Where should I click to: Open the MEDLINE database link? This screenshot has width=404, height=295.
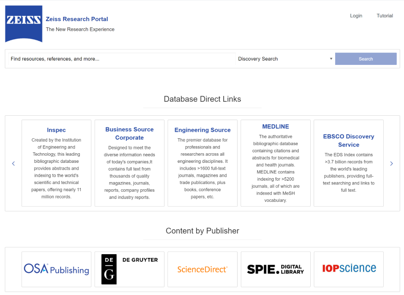pos(276,127)
